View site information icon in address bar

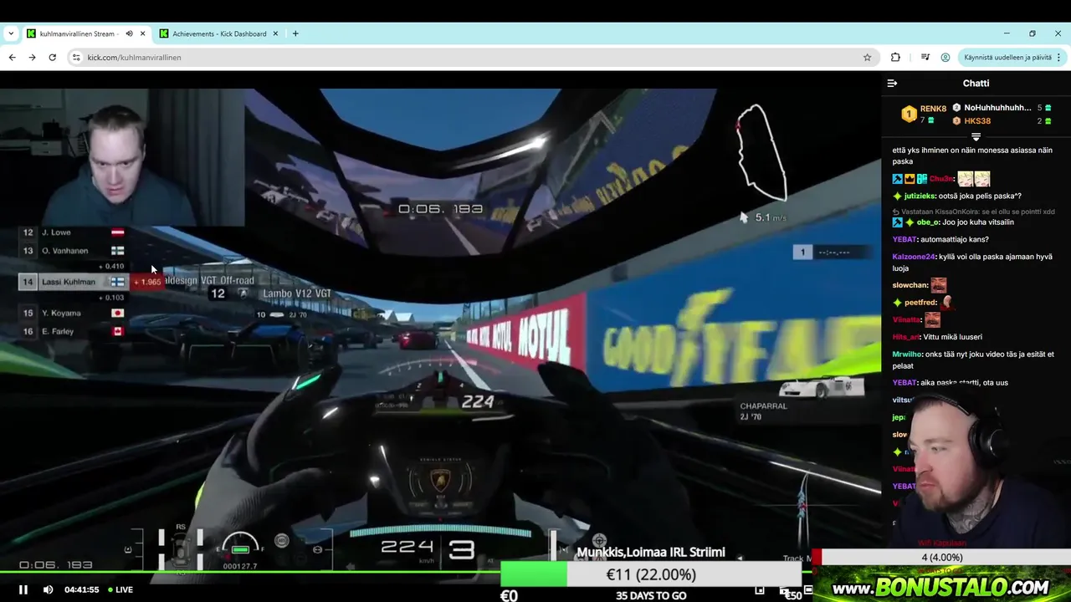pos(76,58)
